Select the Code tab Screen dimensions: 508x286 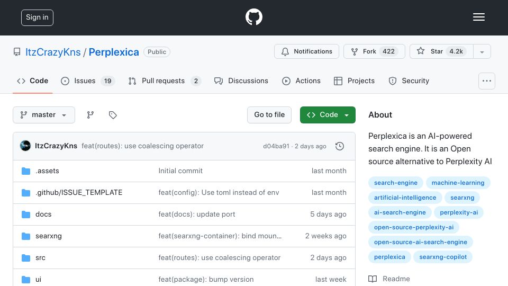coord(33,81)
